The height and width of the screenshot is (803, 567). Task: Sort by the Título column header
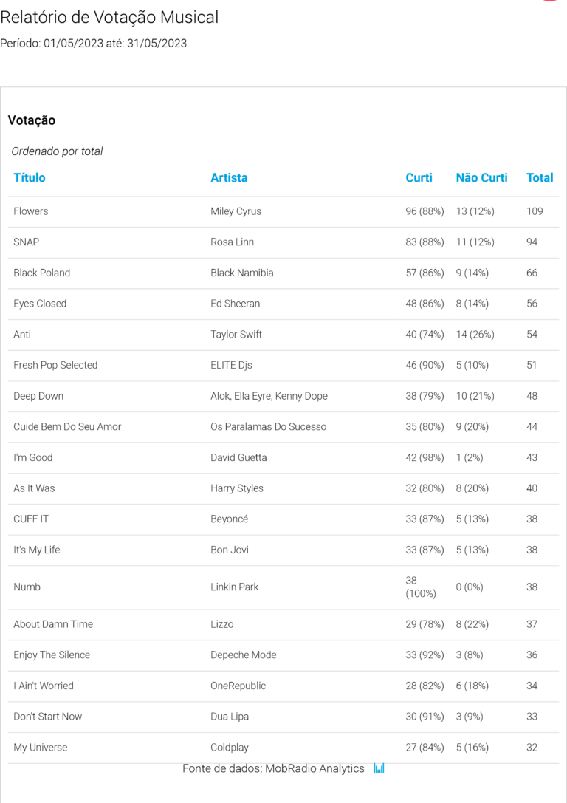(30, 177)
